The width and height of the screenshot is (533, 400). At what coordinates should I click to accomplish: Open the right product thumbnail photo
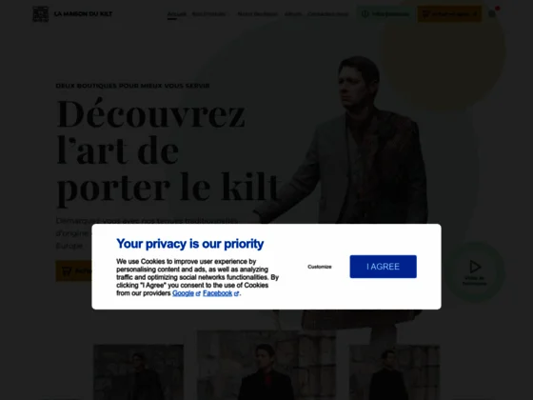pyautogui.click(x=395, y=372)
